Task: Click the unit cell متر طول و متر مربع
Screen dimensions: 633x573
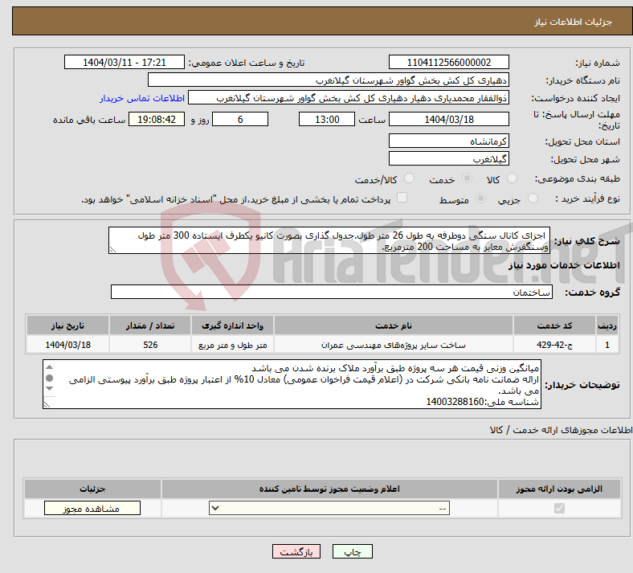Action: click(232, 345)
